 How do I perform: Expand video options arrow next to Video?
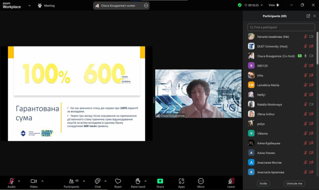43,180
